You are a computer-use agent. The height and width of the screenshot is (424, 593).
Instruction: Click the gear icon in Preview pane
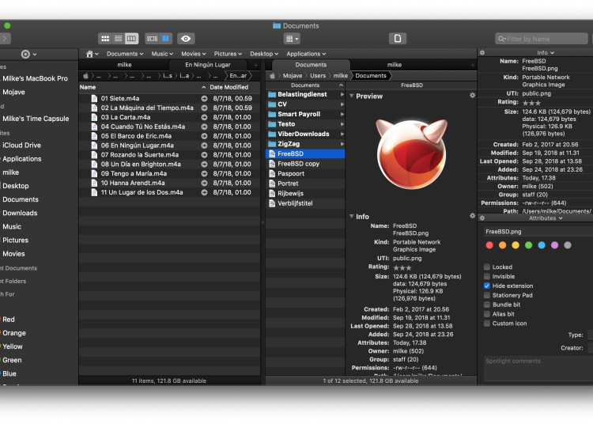pyautogui.click(x=472, y=96)
